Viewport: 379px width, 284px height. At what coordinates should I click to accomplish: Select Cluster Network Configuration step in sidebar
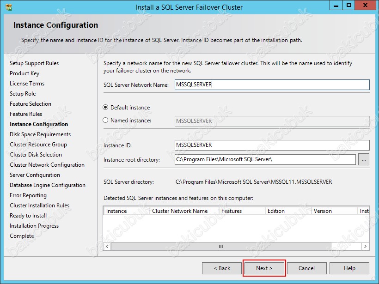47,165
